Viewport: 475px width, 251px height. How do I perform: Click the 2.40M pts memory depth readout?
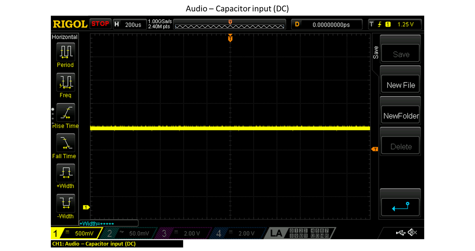(159, 27)
